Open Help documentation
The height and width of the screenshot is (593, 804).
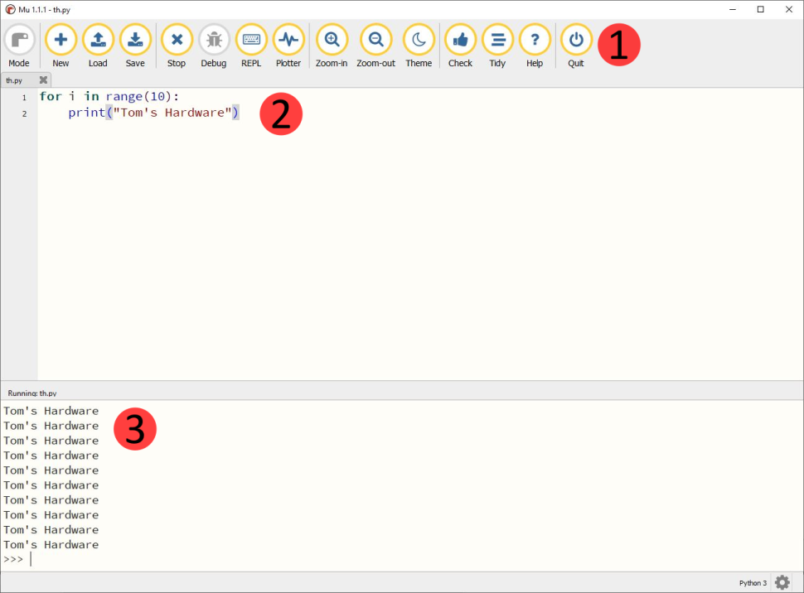(535, 46)
